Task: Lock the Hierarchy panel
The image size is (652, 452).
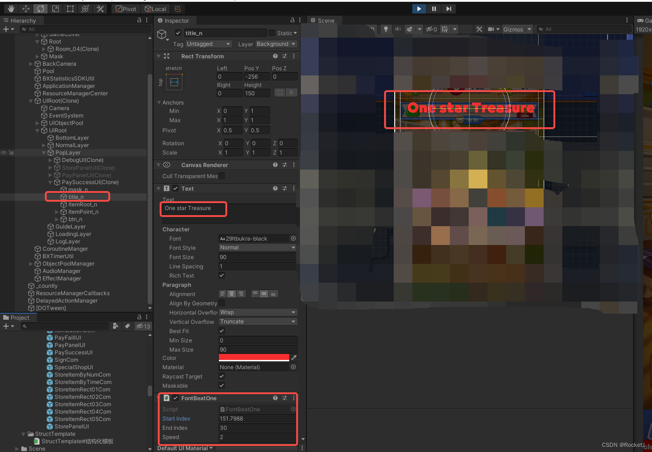Action: pos(139,20)
